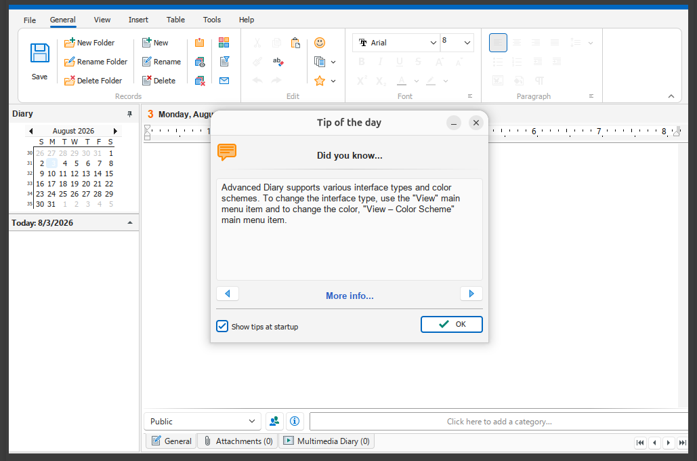Viewport: 697px width, 461px height.
Task: Click the Paste clipboard icon
Action: click(x=295, y=43)
